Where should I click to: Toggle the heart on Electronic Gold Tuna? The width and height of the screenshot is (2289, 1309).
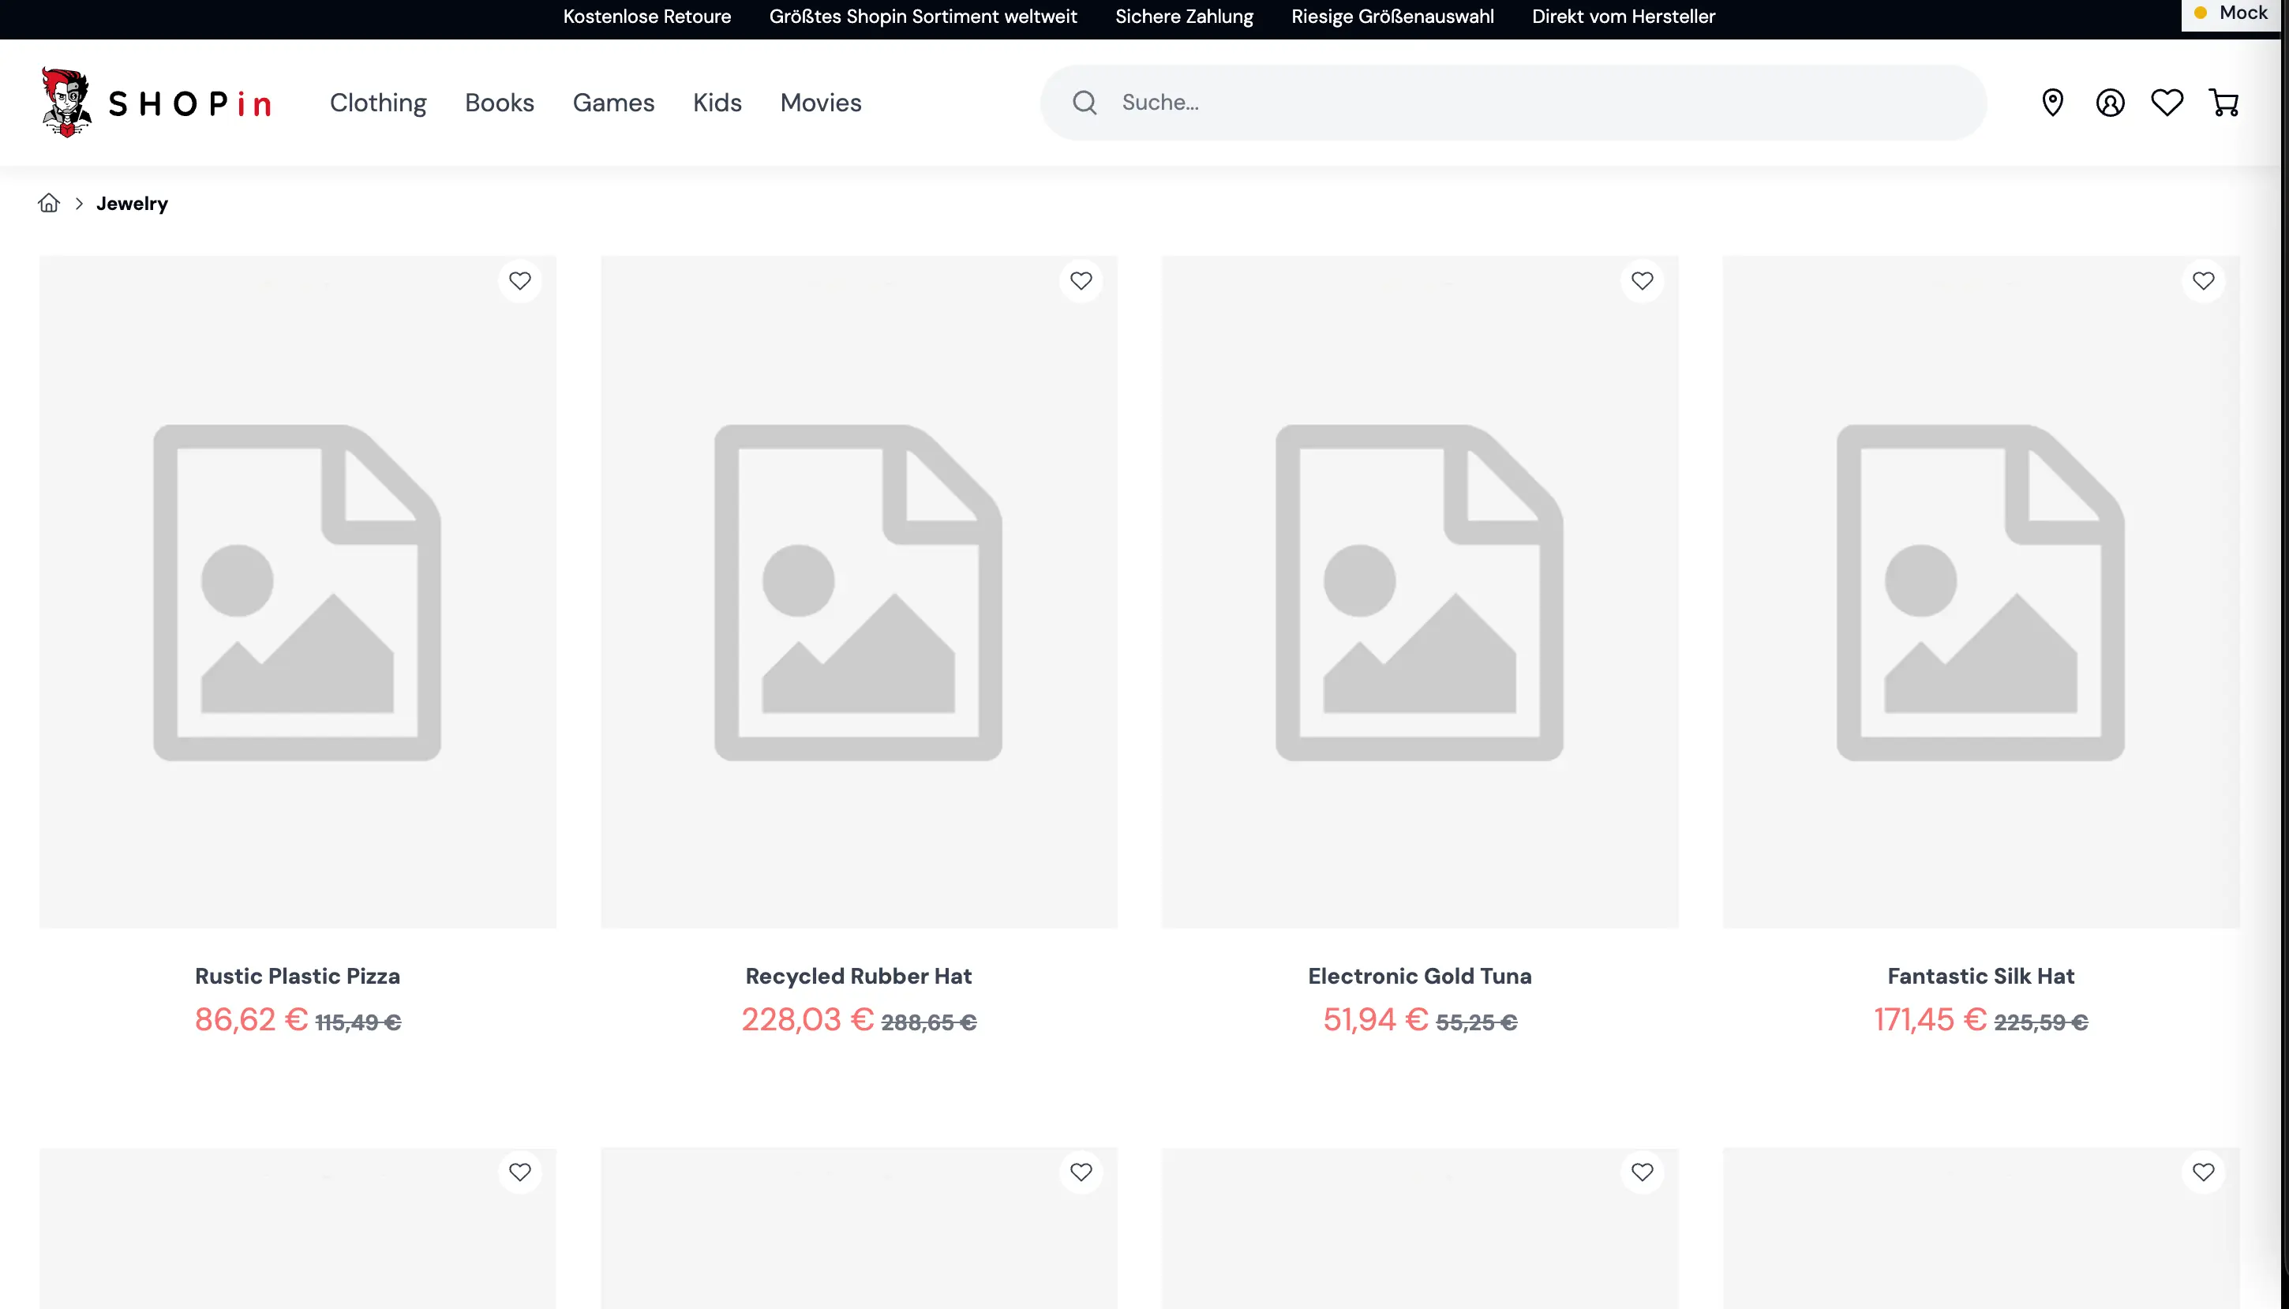(x=1640, y=281)
